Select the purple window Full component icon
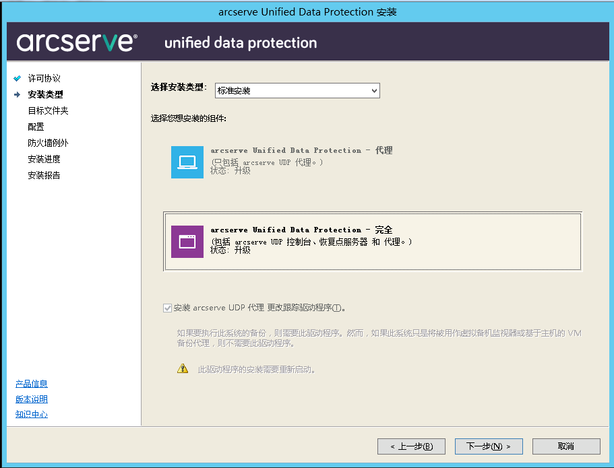The image size is (614, 468). 187,242
